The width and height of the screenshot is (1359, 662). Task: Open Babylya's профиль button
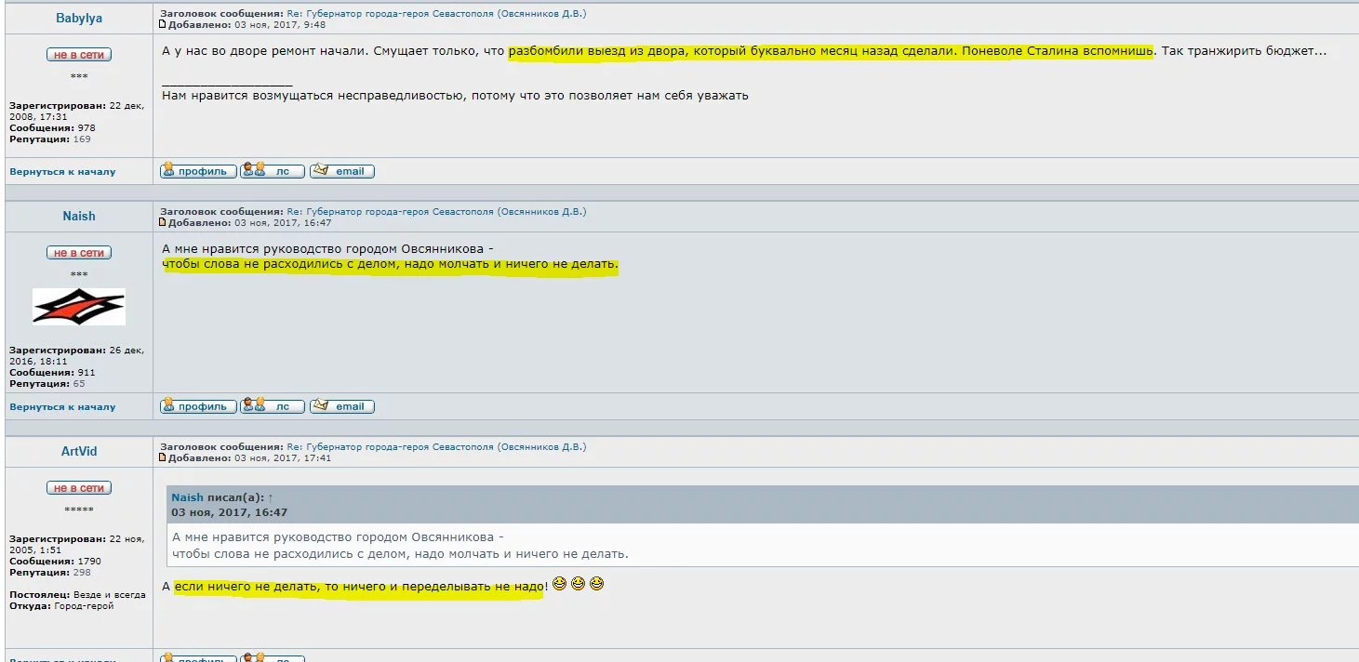click(197, 170)
